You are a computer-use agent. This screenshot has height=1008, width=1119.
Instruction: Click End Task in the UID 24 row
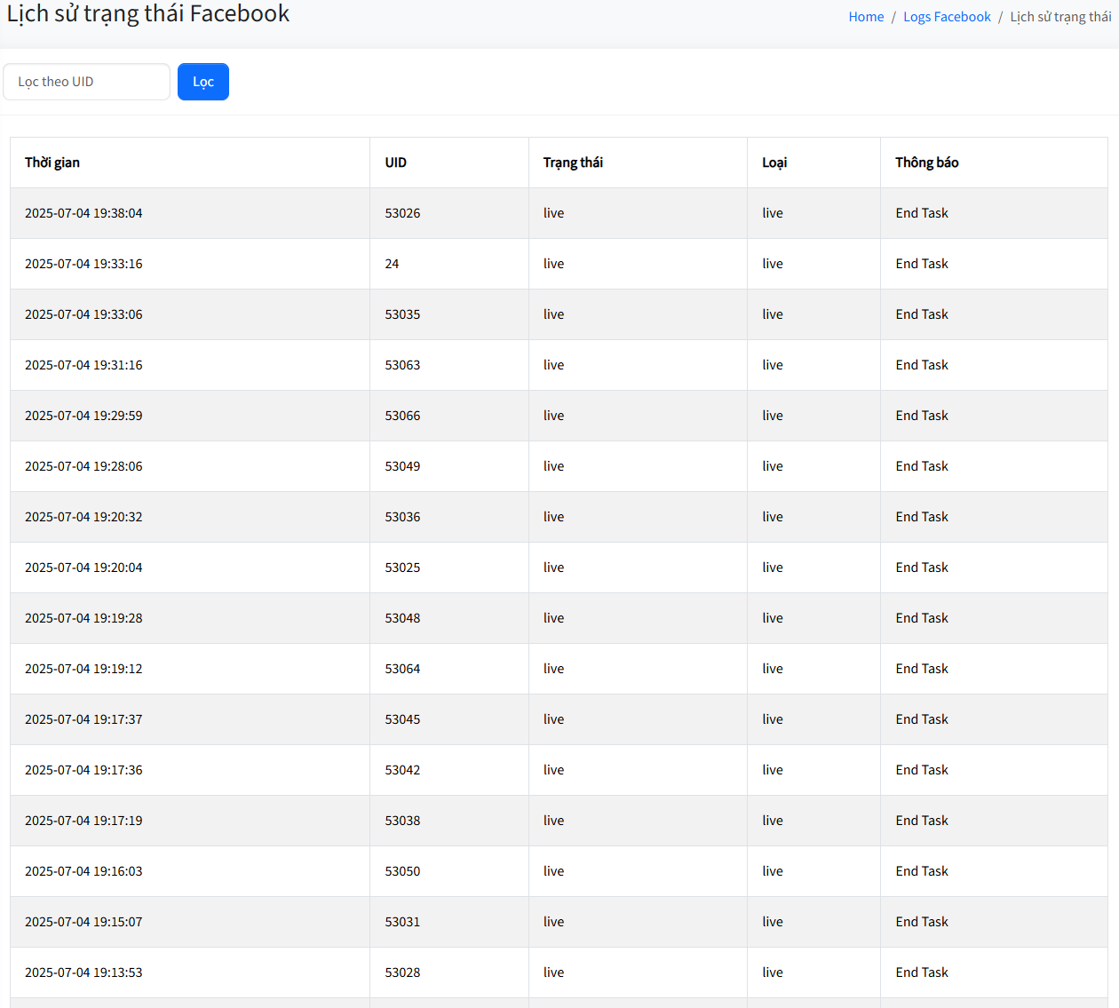(922, 264)
